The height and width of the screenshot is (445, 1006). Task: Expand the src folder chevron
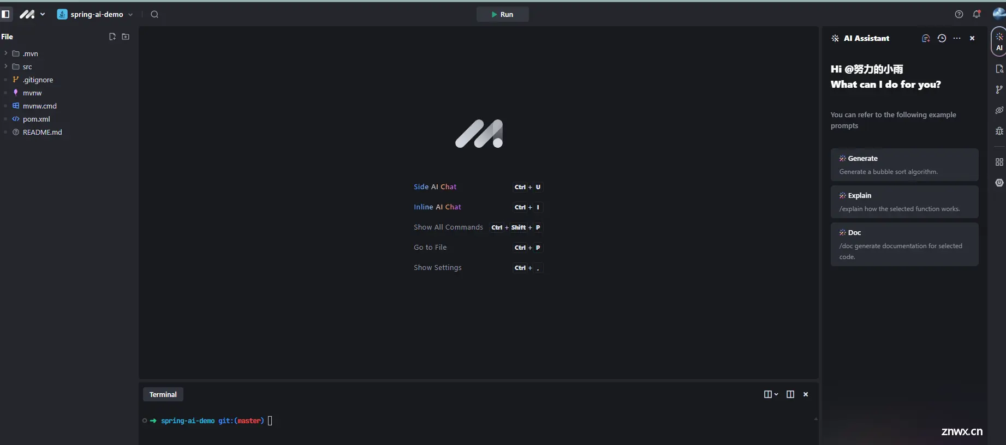coord(5,66)
